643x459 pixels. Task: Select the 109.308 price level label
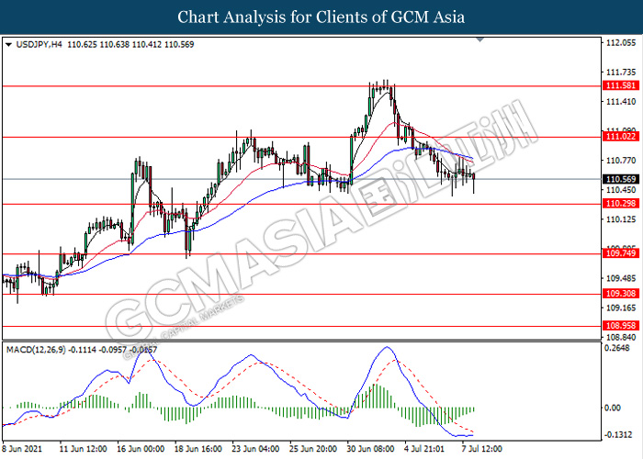(x=621, y=294)
